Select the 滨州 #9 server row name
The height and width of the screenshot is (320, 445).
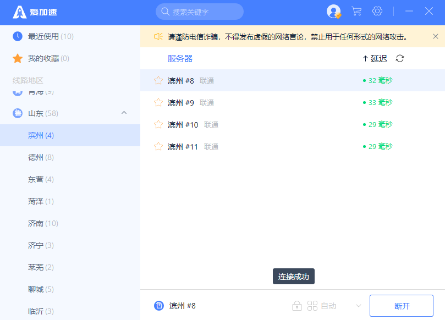point(181,103)
